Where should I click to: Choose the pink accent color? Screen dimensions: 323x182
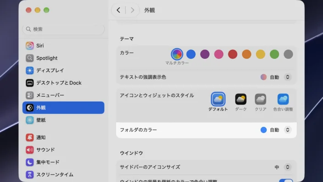[219, 54]
